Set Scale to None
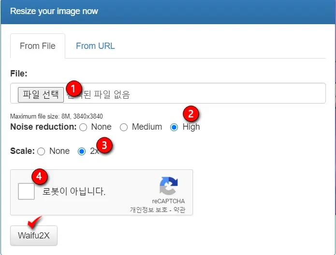This screenshot has height=255, width=336. click(41, 151)
